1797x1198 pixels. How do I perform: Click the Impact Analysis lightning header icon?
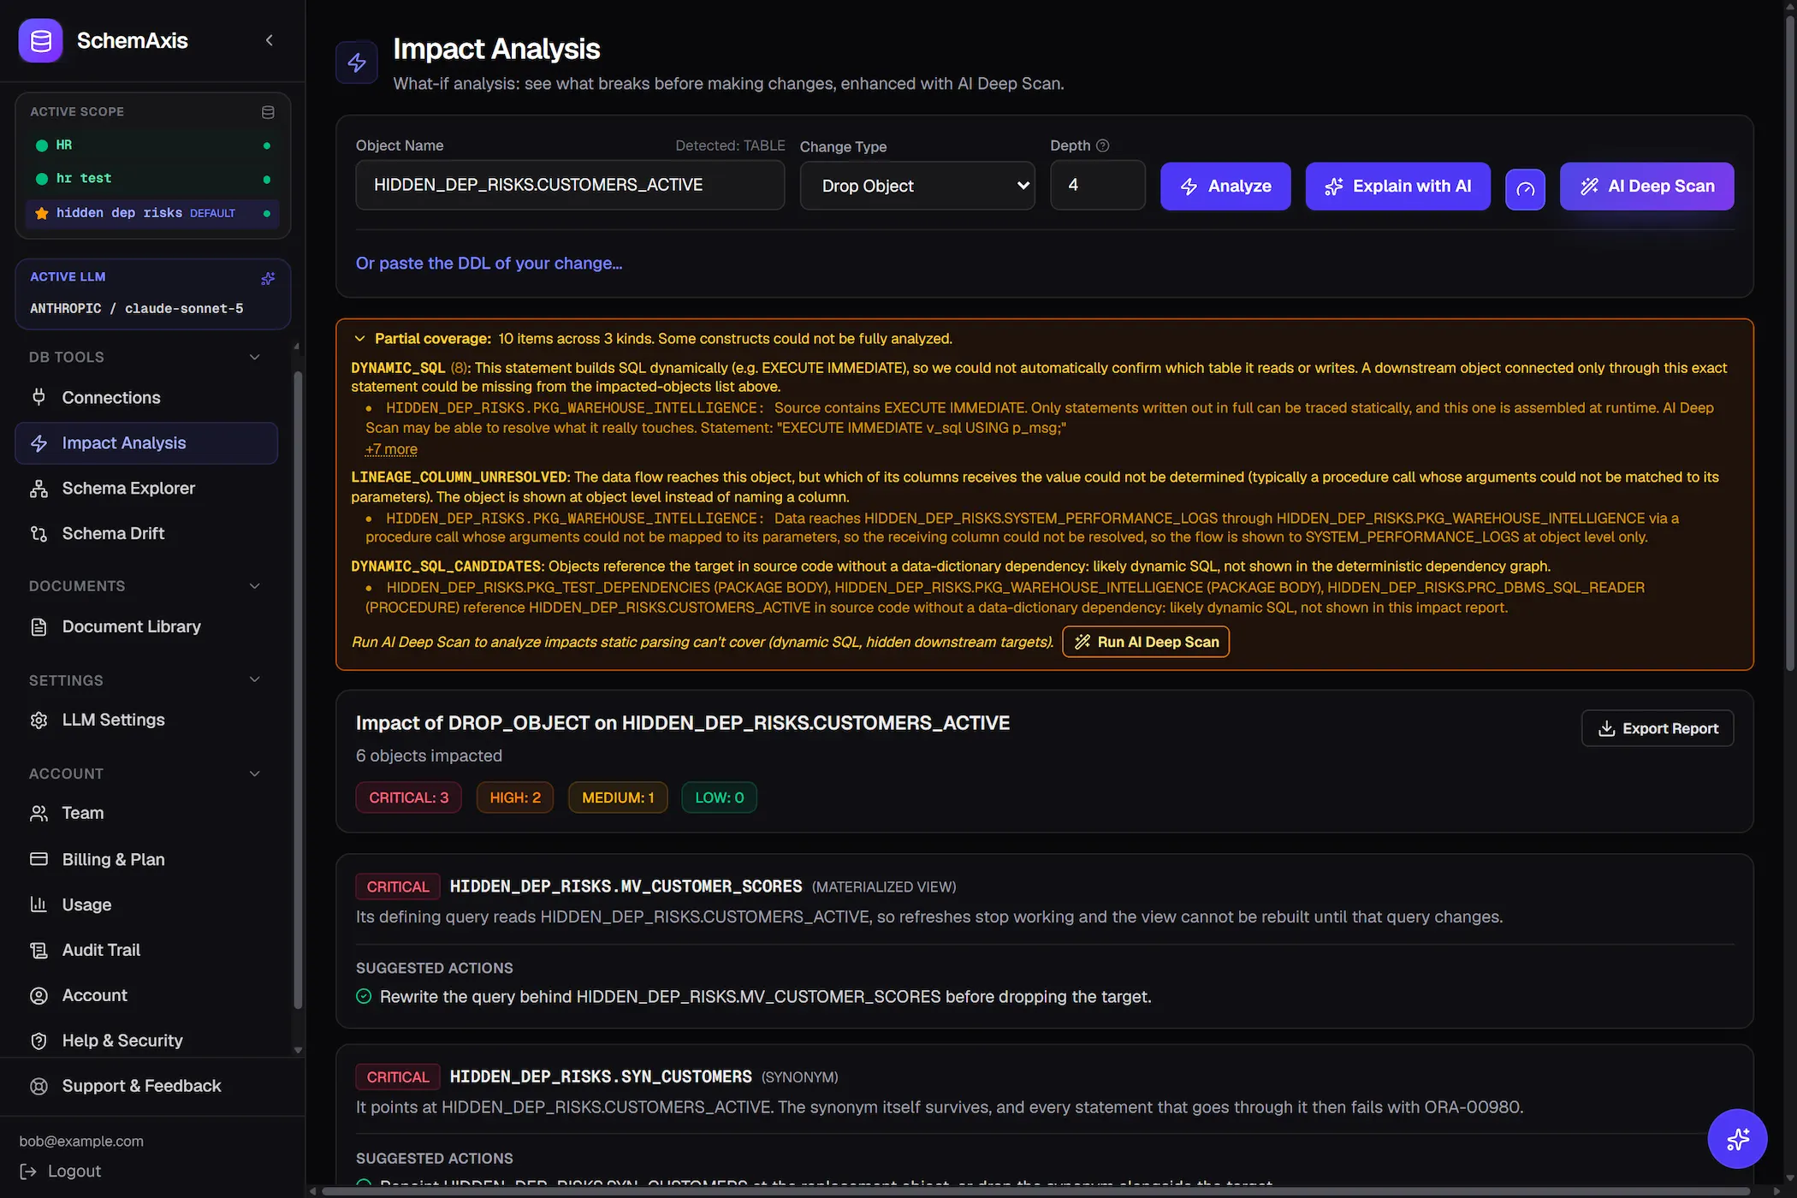click(x=357, y=62)
